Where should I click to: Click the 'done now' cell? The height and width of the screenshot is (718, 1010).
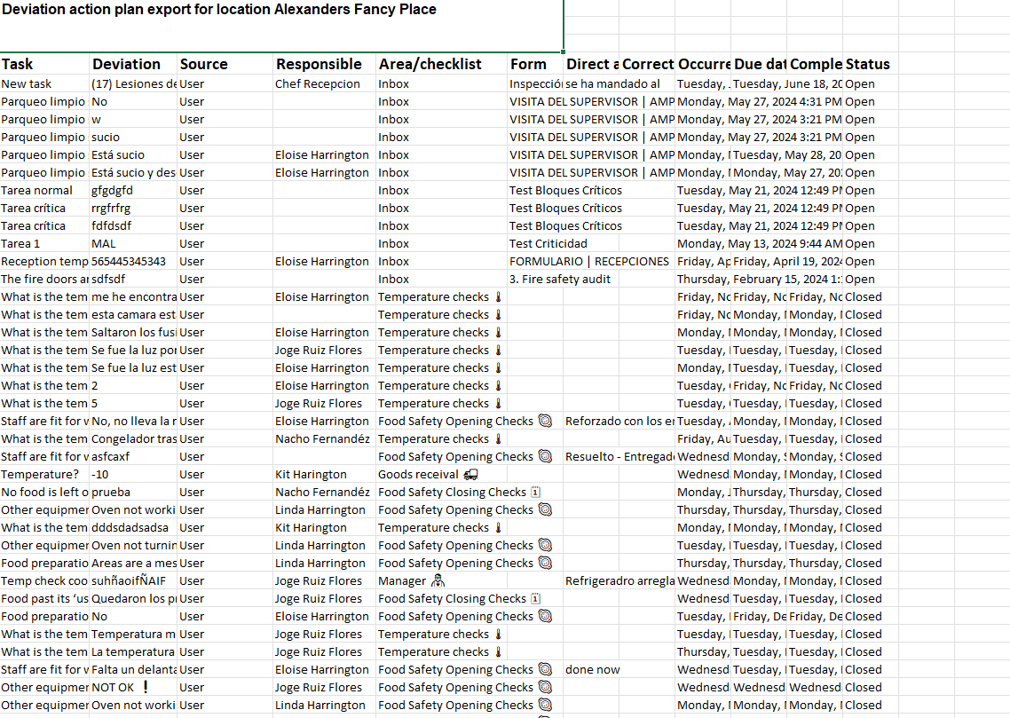tap(593, 670)
